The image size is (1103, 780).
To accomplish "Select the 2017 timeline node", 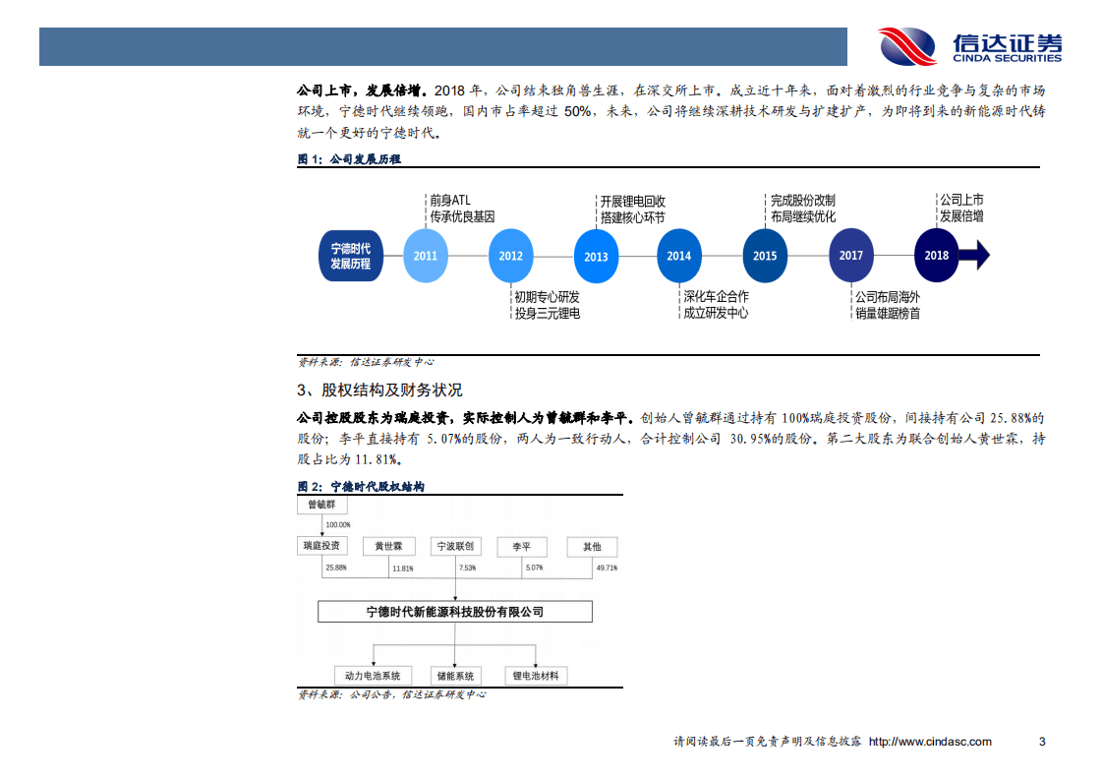I will (x=849, y=256).
